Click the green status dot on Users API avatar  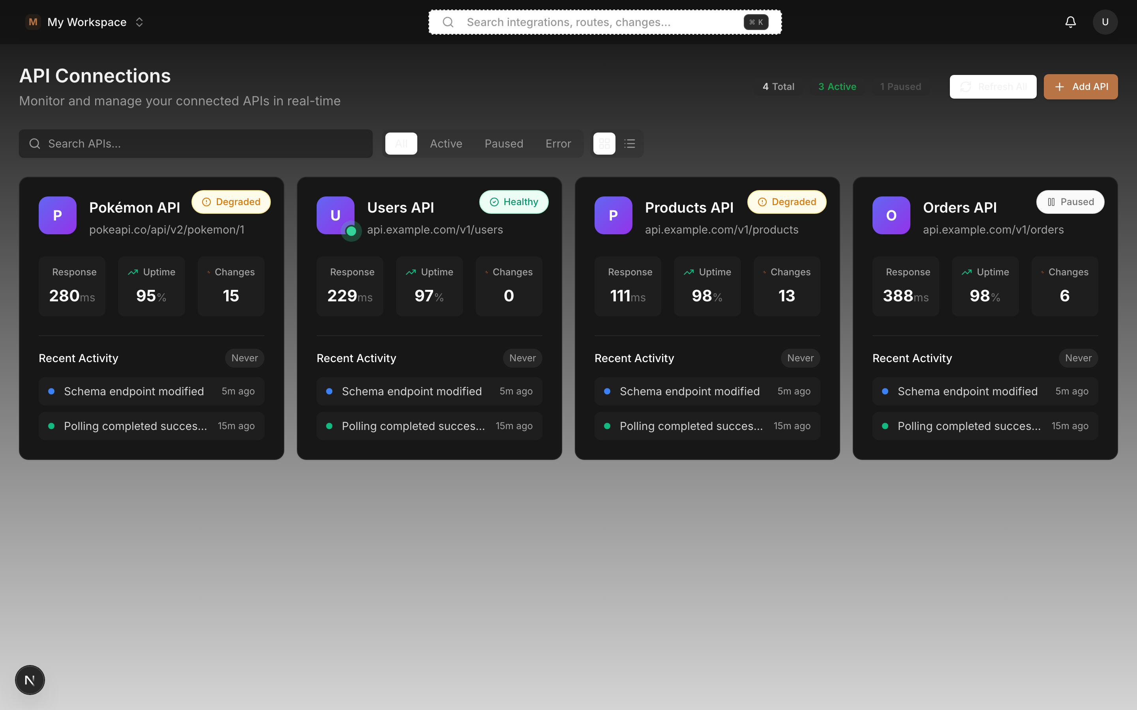(351, 231)
